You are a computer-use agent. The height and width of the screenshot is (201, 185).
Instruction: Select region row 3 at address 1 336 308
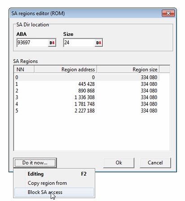tap(87, 97)
